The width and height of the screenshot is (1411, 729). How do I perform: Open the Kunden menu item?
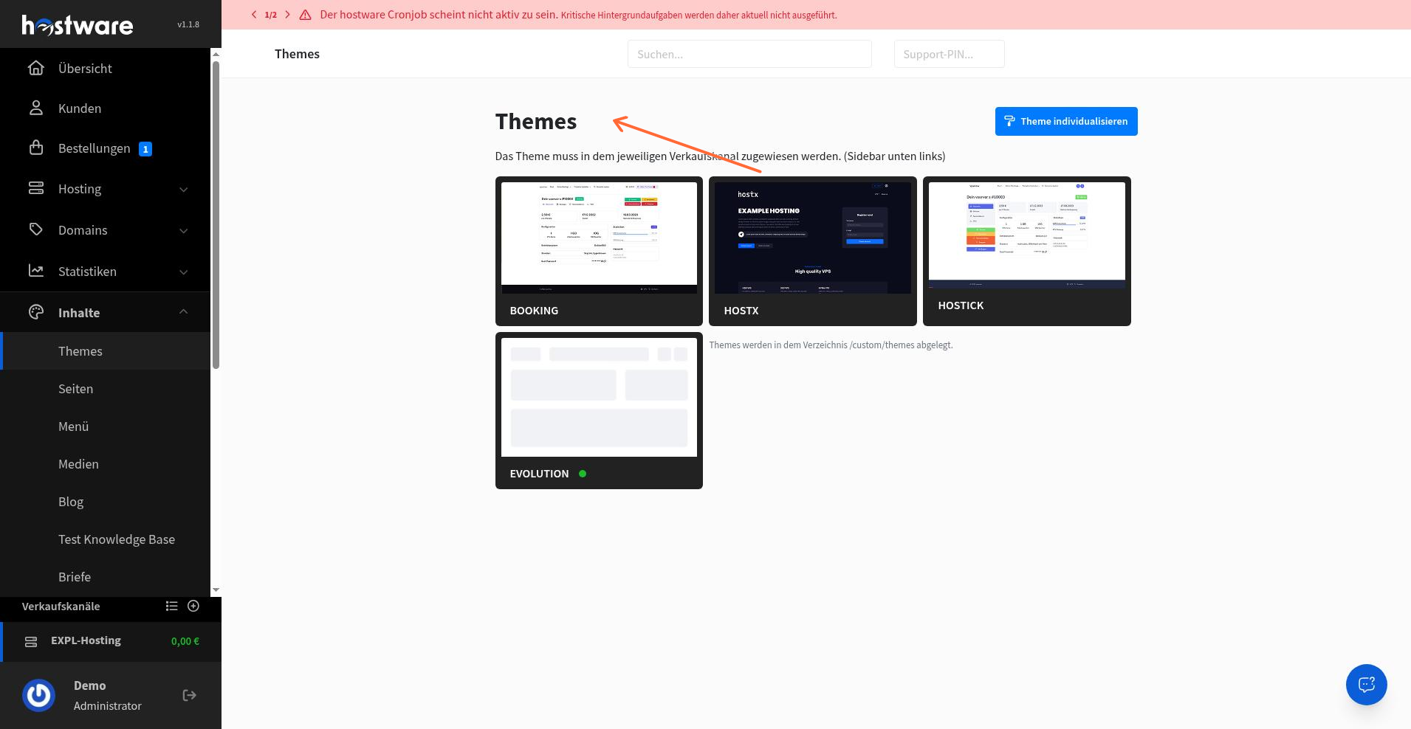tap(105, 108)
